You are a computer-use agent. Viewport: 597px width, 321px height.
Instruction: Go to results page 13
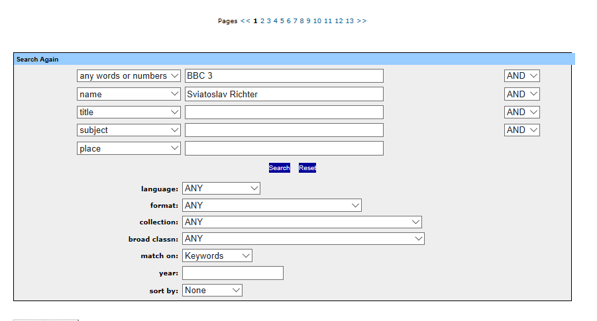click(350, 21)
